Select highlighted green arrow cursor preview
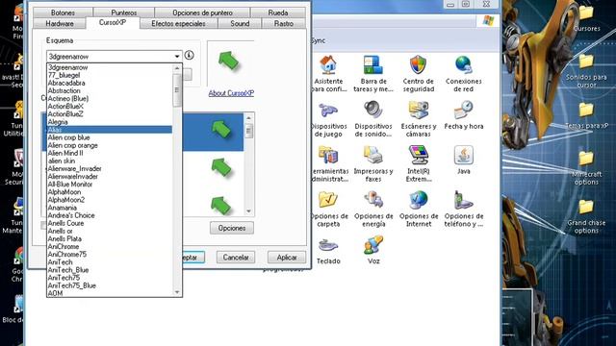616x346 pixels. pyautogui.click(x=221, y=130)
